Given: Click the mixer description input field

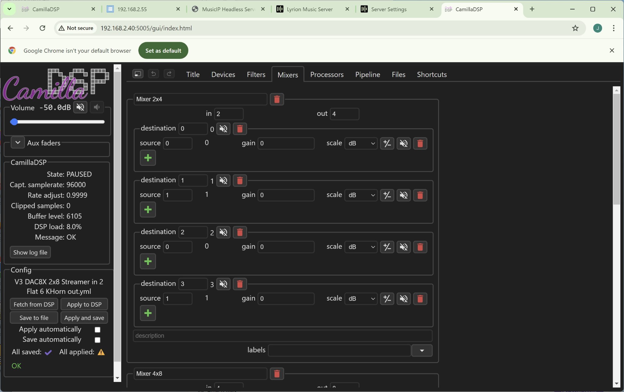Looking at the screenshot, I should [x=282, y=336].
